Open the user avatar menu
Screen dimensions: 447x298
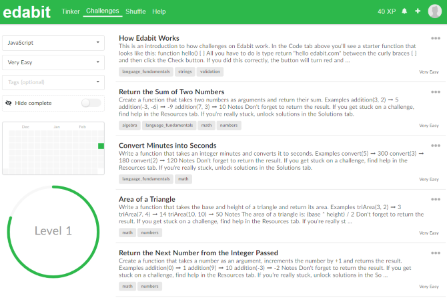pos(435,11)
